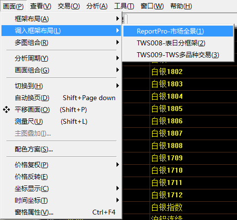Load ReportPro-市场全景(1) layout
The image size is (237, 220).
pos(178,31)
